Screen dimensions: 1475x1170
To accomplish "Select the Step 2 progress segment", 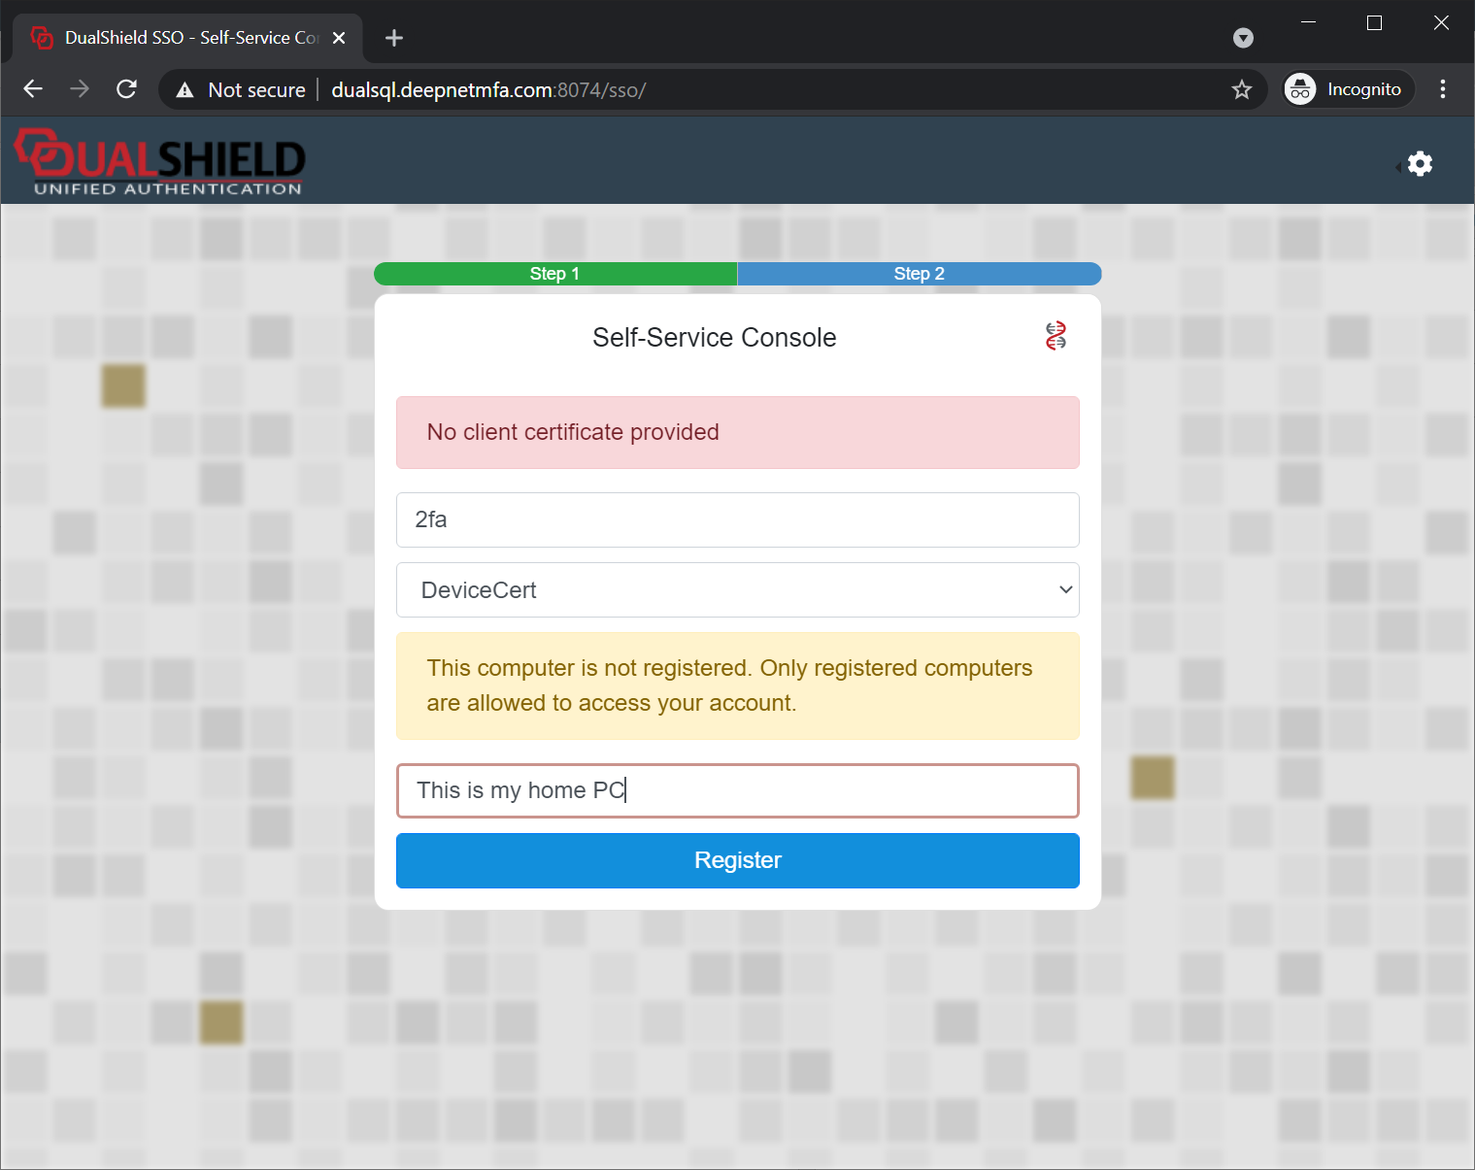I will (919, 274).
